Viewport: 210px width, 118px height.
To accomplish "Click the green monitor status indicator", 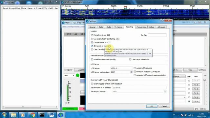I will [x=77, y=75].
